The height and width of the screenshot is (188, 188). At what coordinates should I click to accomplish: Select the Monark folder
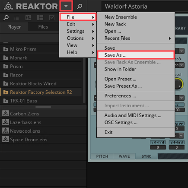point(41,58)
